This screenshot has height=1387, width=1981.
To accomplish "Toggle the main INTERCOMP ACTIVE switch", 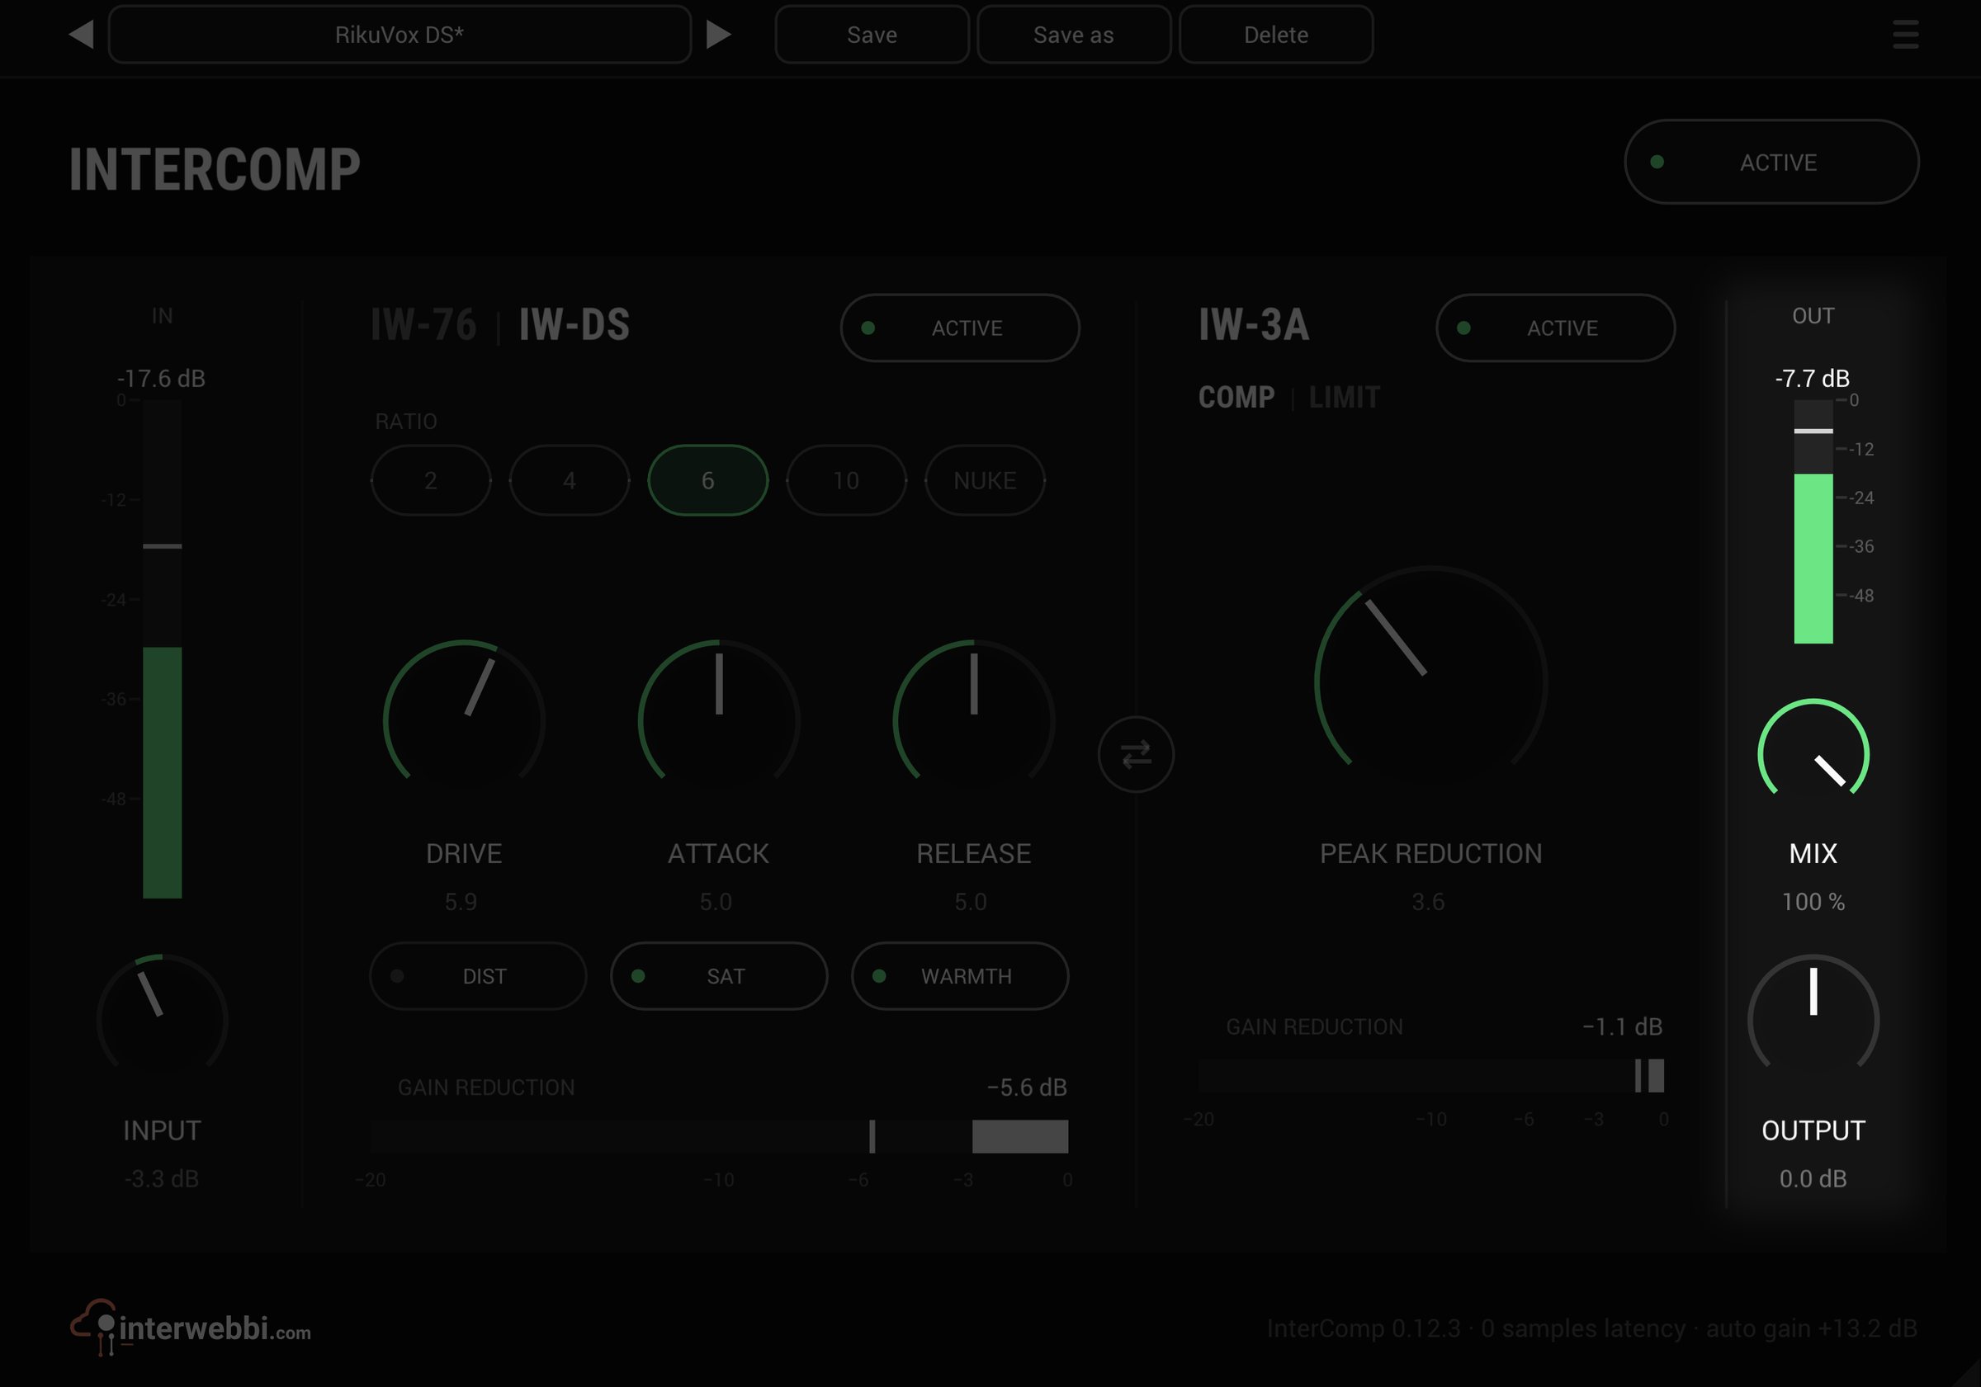I will (1771, 163).
